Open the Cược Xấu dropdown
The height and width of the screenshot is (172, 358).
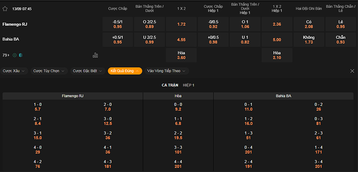point(14,71)
